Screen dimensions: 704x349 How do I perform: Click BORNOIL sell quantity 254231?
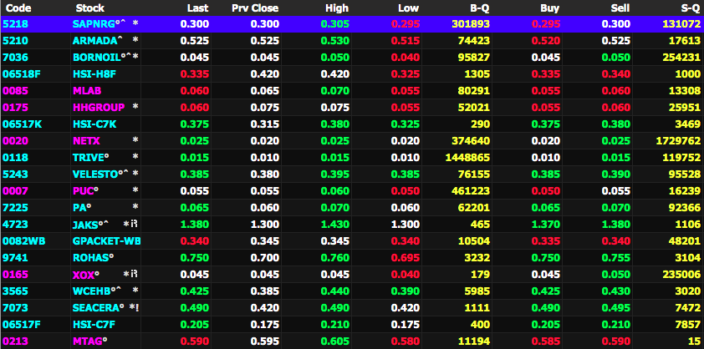coord(681,58)
